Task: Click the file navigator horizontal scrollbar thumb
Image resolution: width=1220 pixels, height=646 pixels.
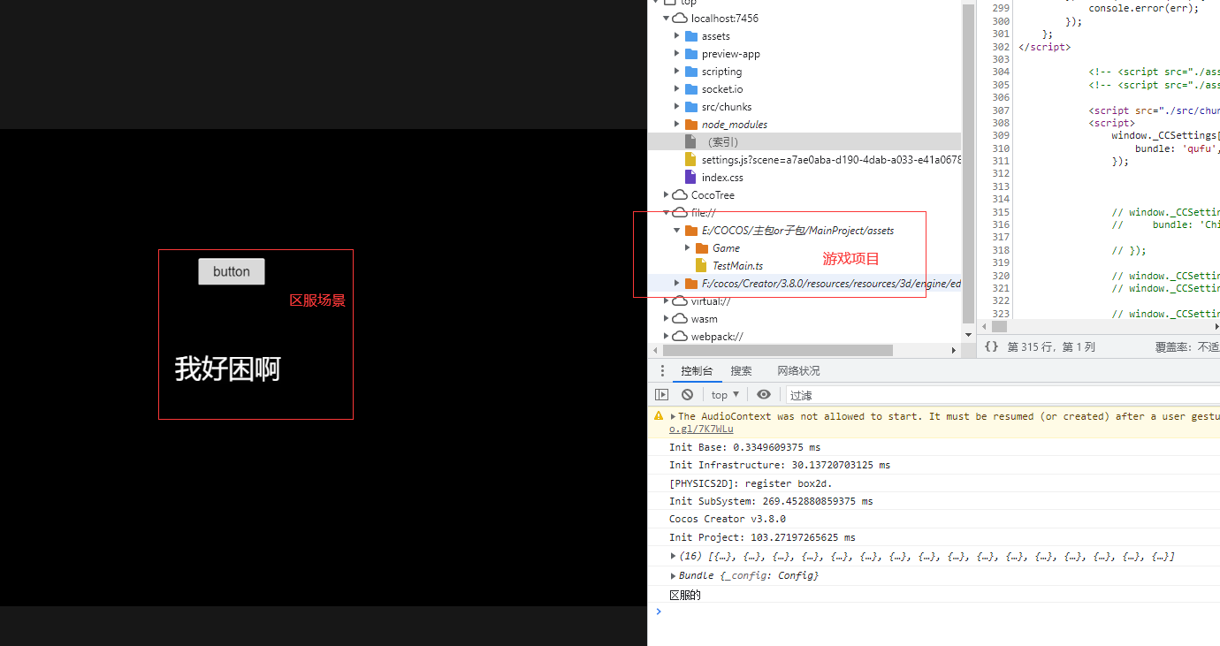Action: [776, 351]
